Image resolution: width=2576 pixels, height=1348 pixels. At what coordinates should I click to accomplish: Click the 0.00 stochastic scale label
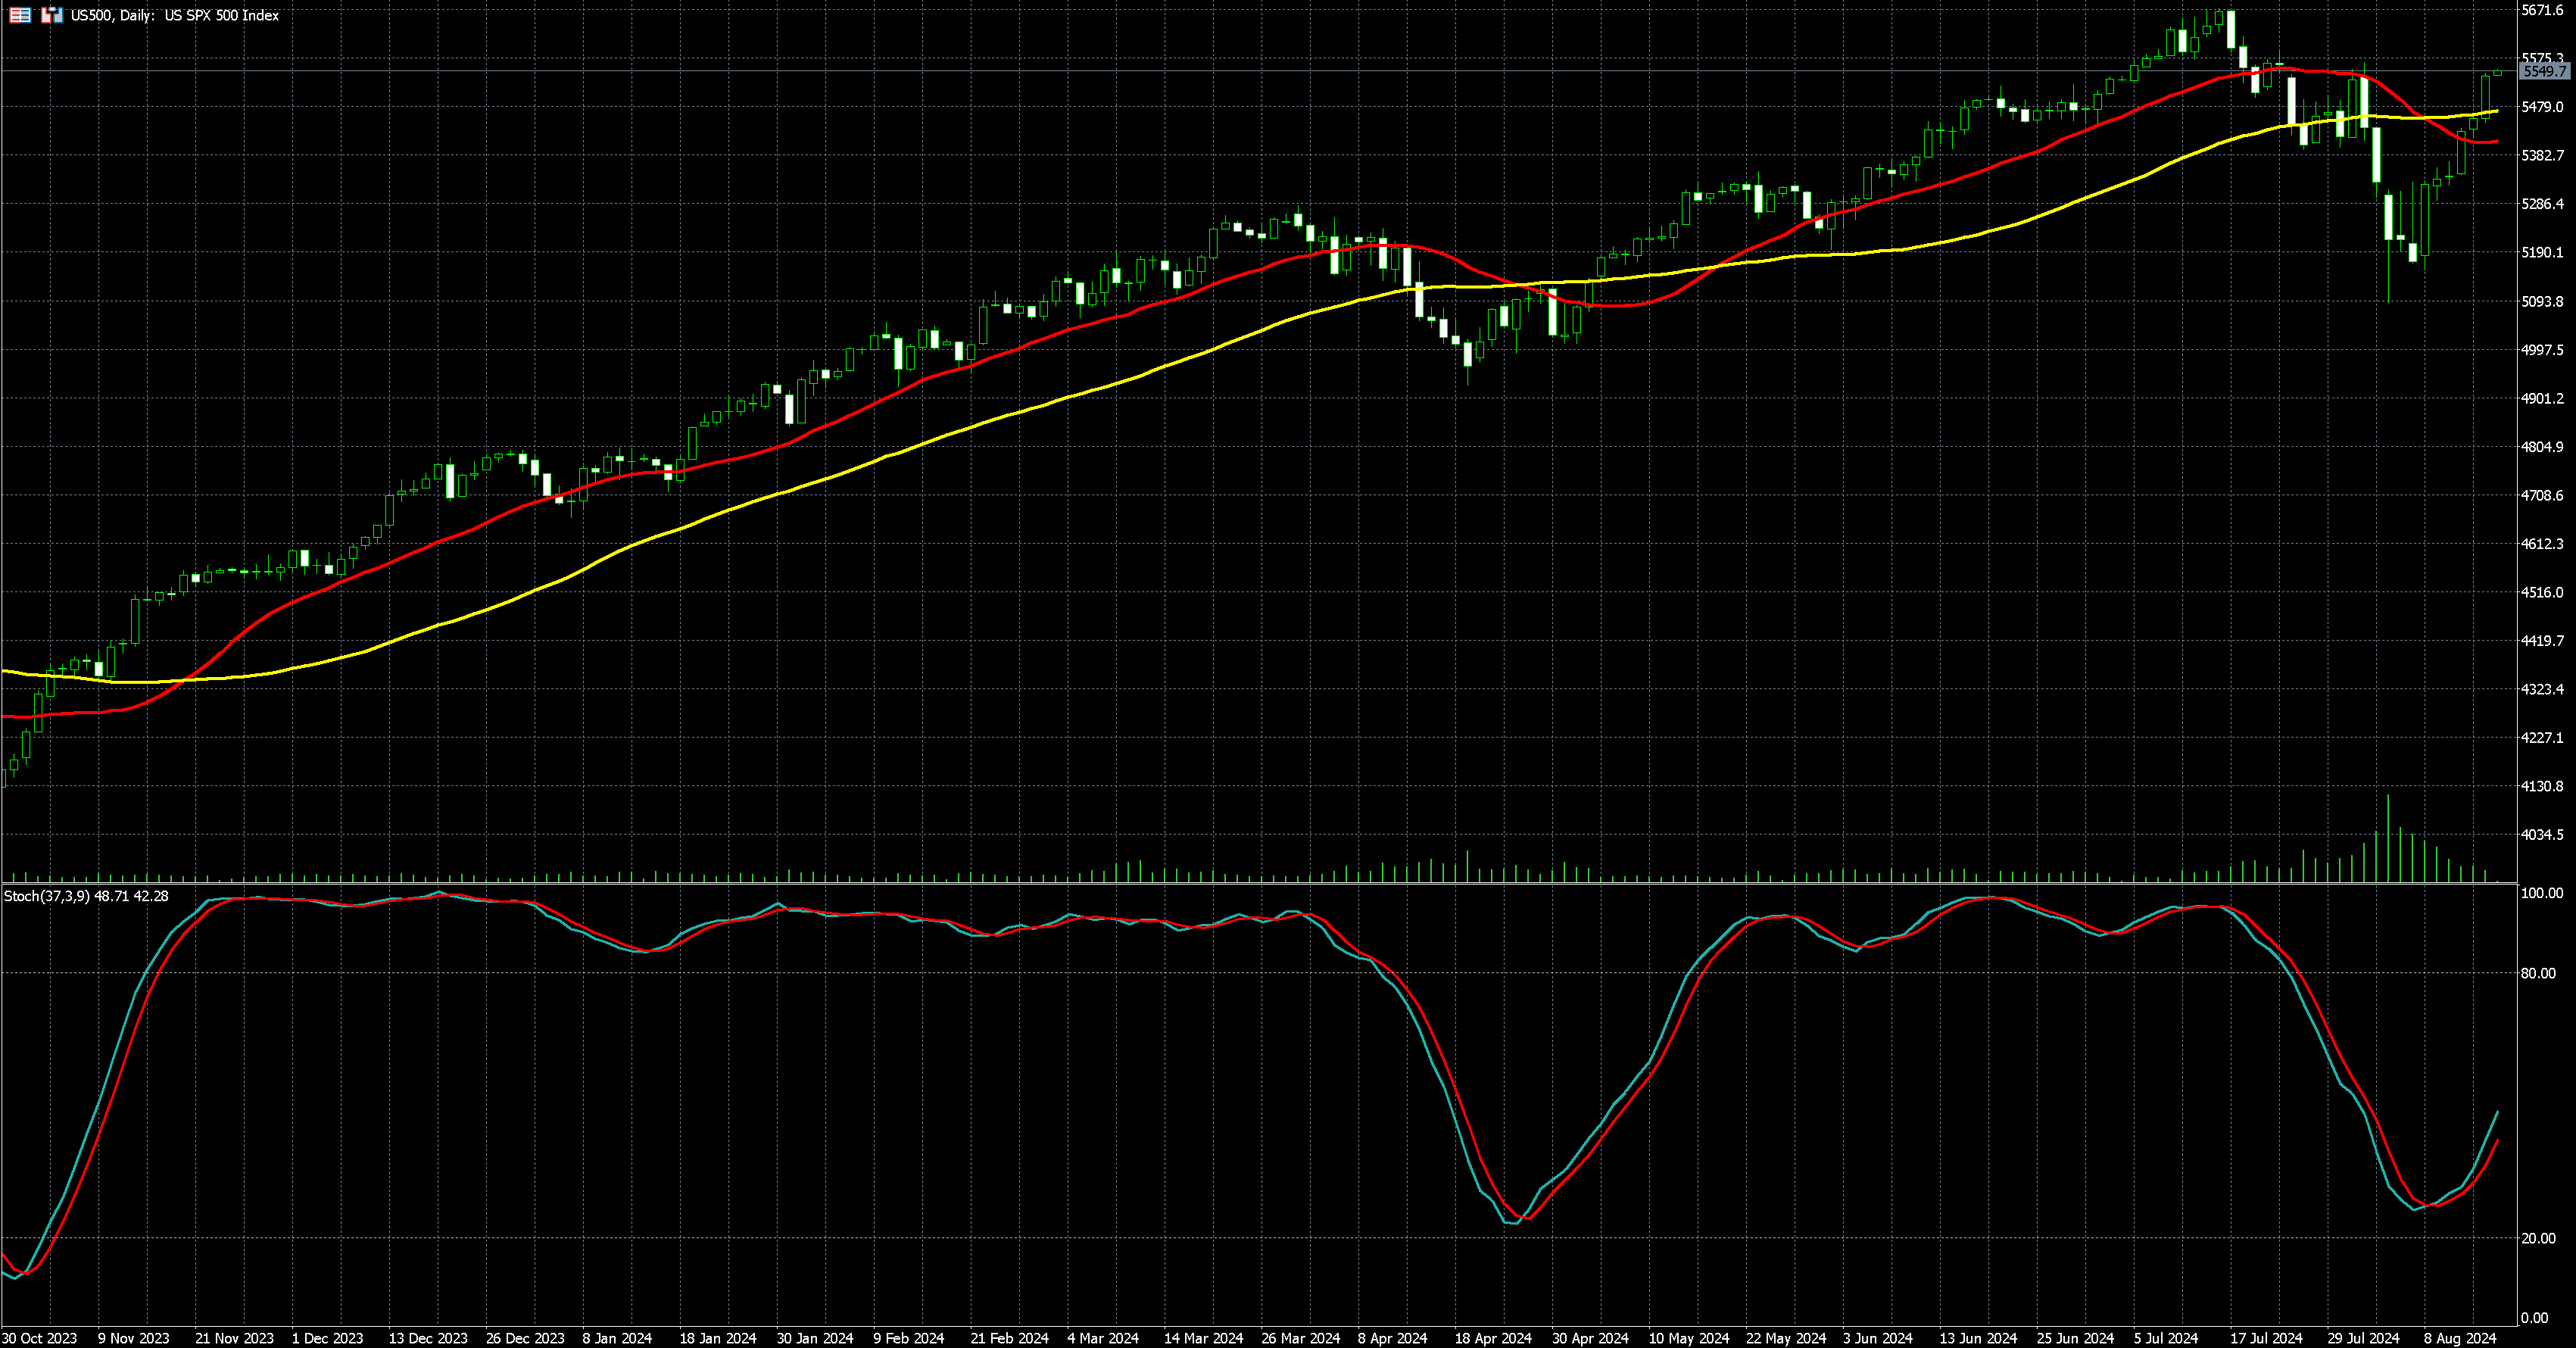[2535, 1318]
